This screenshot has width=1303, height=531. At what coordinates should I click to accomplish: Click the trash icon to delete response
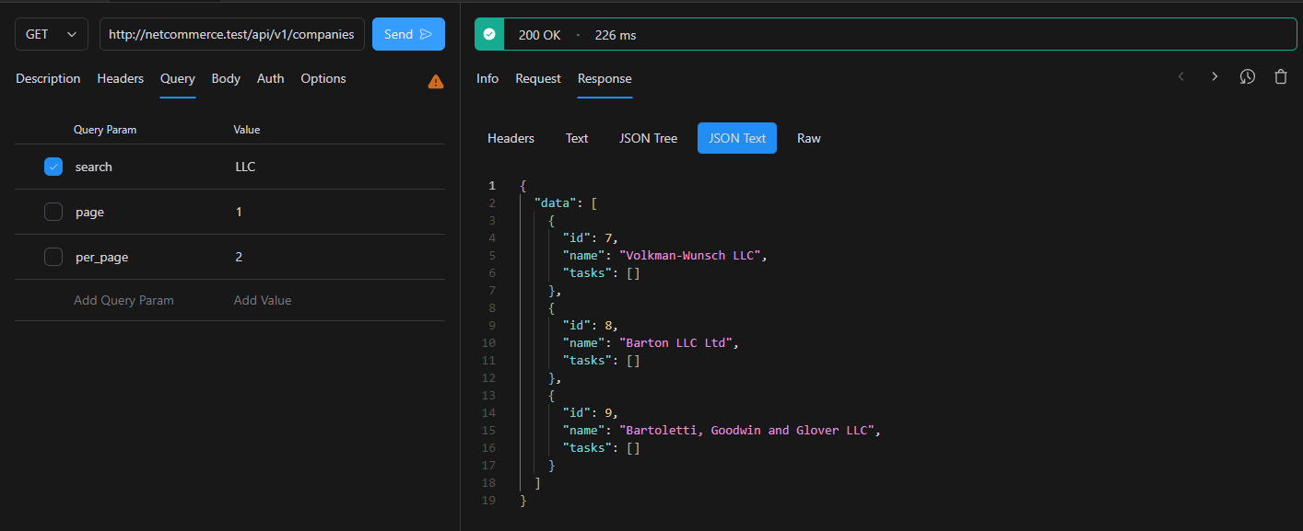click(x=1280, y=76)
